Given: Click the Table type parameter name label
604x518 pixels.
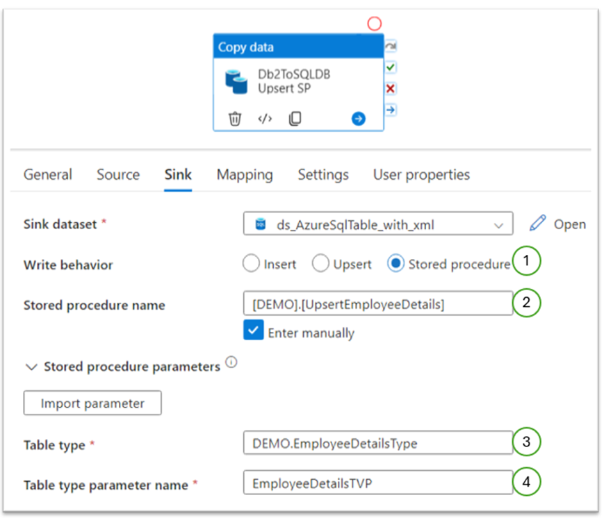Looking at the screenshot, I should [106, 485].
